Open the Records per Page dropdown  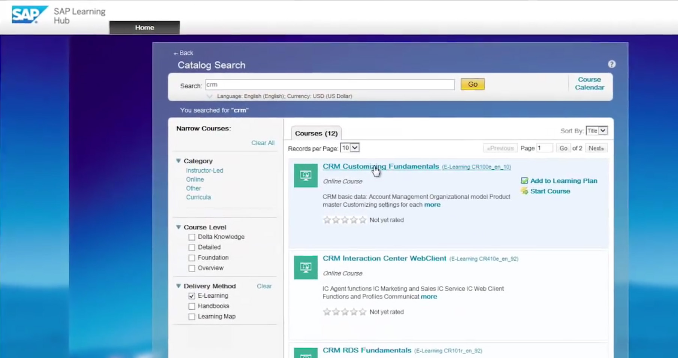pos(350,148)
